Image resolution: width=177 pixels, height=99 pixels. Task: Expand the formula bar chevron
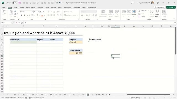pyautogui.click(x=175, y=23)
